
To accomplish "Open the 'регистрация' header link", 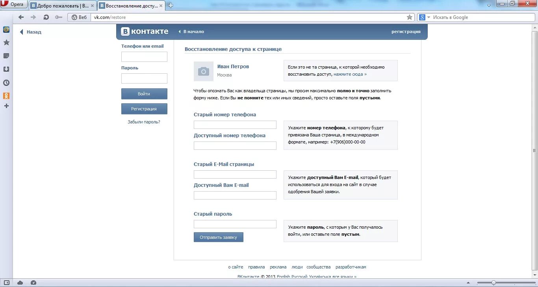I will pyautogui.click(x=406, y=32).
